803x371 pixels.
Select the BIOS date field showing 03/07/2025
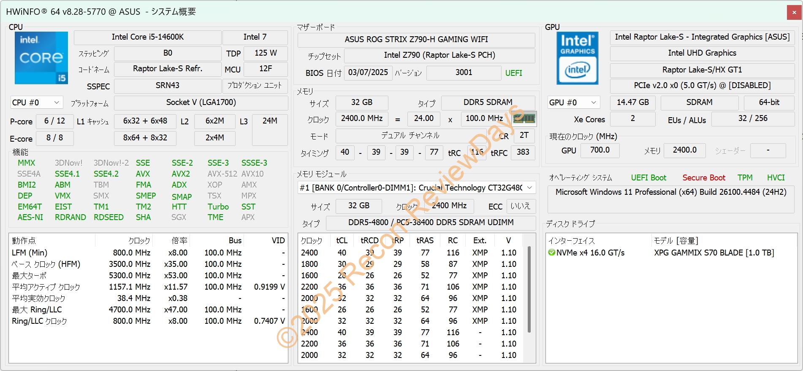tap(368, 73)
